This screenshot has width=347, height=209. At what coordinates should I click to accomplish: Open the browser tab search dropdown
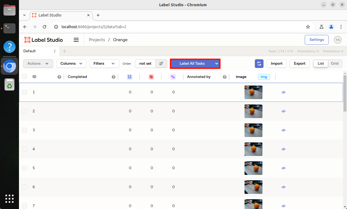[24, 15]
